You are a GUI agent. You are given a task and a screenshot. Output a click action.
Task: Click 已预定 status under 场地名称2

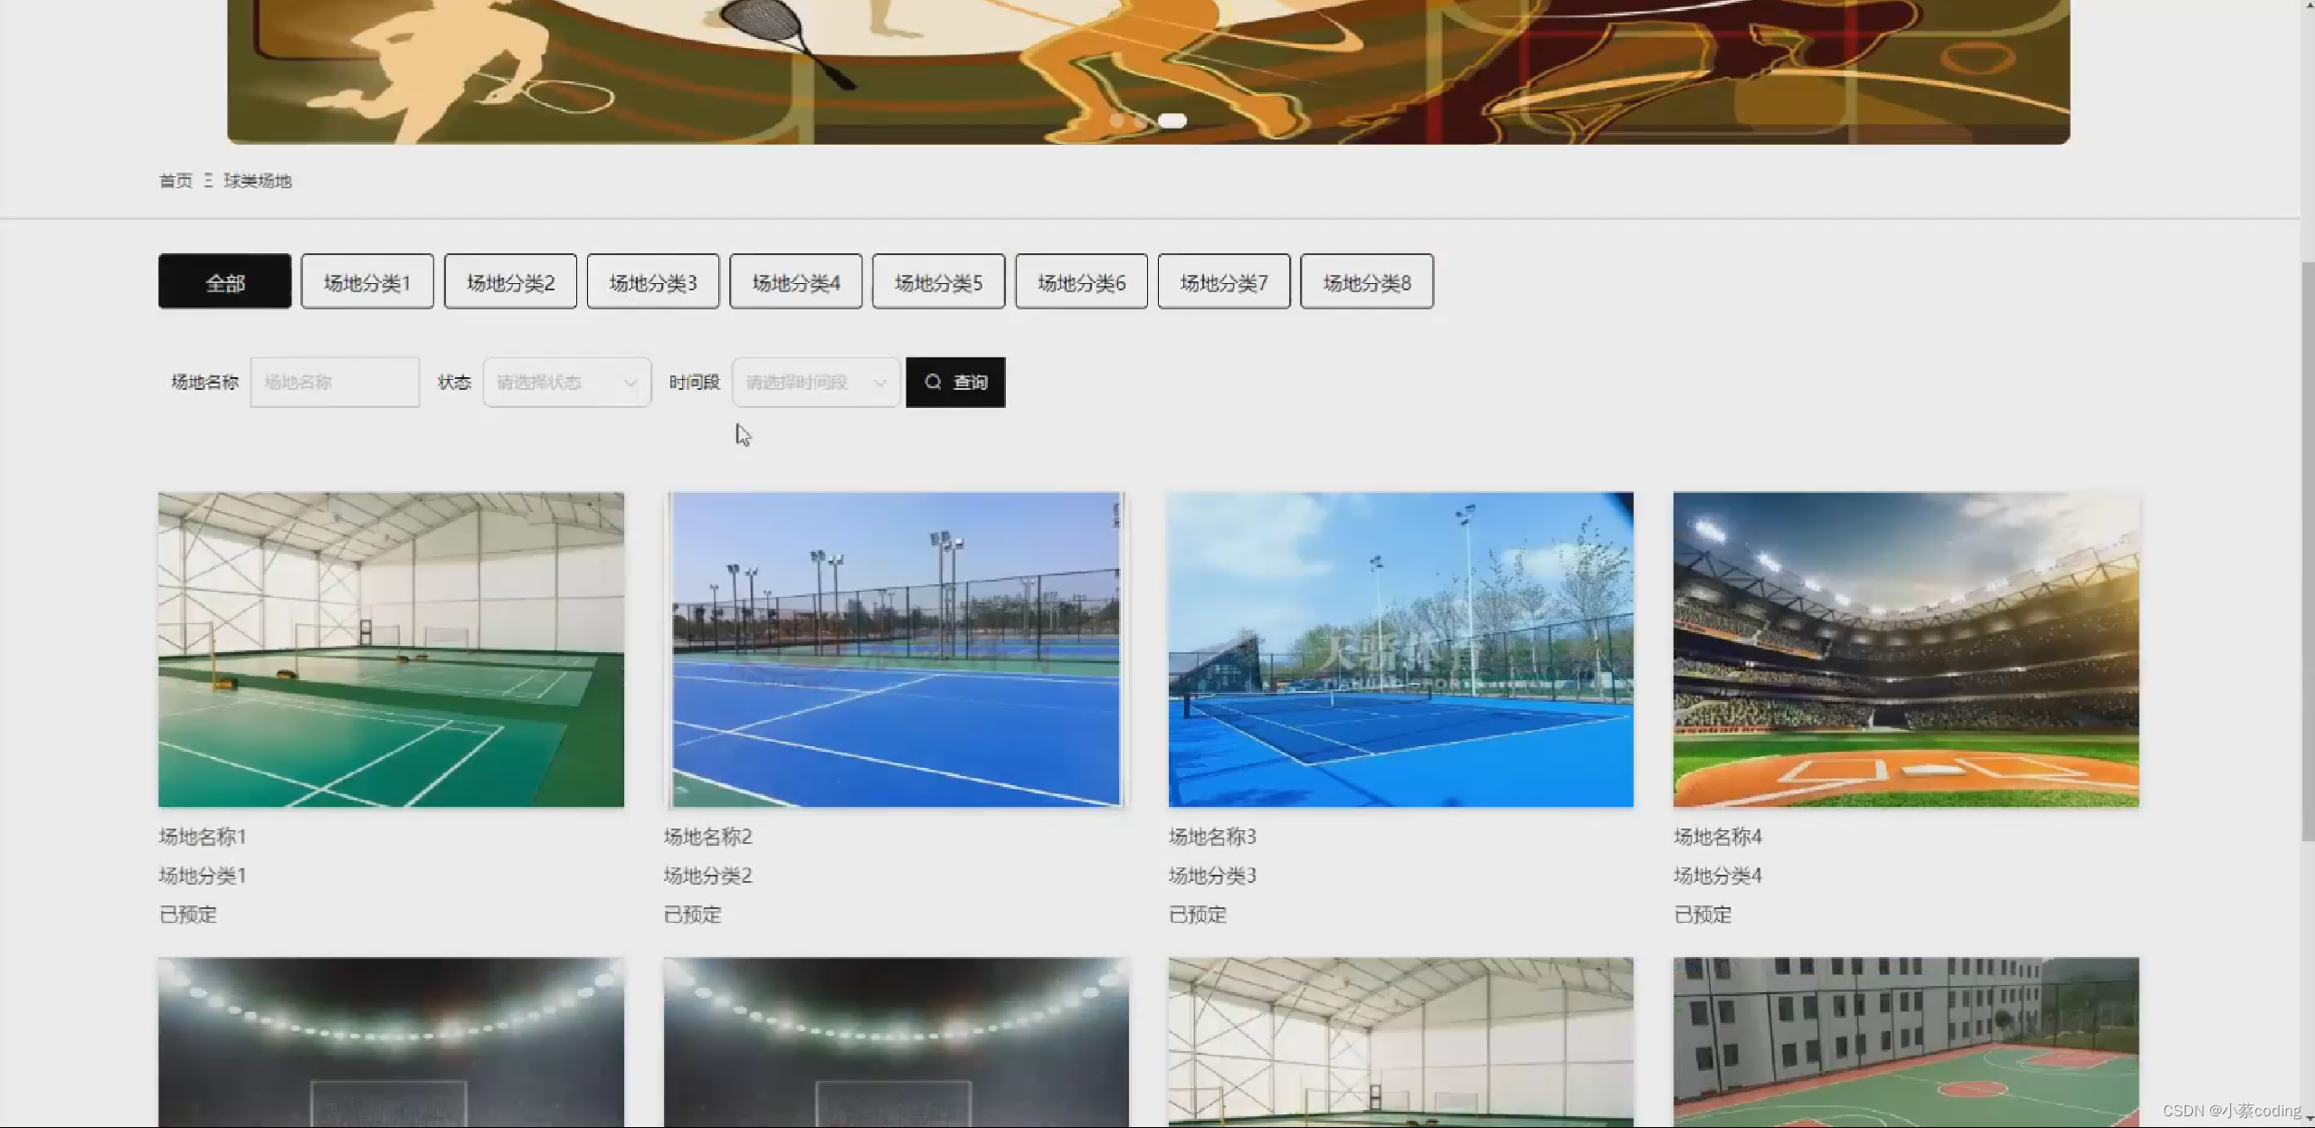tap(693, 915)
